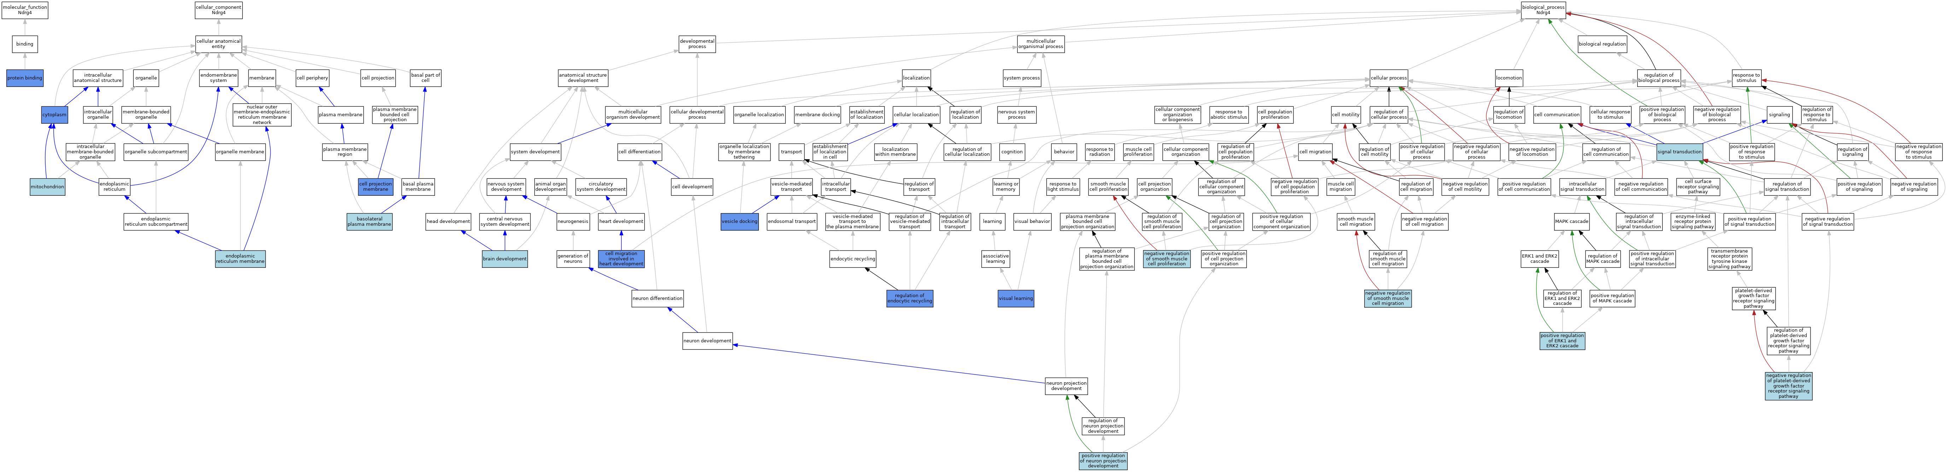
Task: Click the 'basal part of cell' node
Action: pyautogui.click(x=425, y=78)
